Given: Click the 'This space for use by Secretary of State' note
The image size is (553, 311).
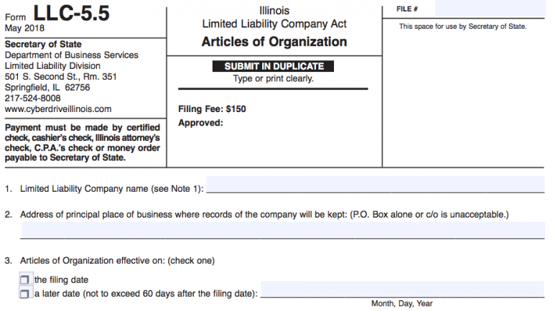Looking at the screenshot, I should 463,27.
